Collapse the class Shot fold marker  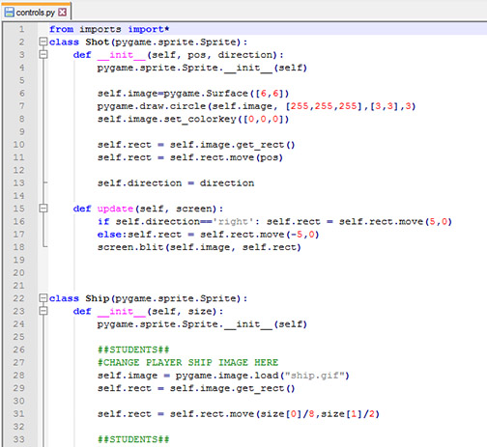[x=43, y=42]
